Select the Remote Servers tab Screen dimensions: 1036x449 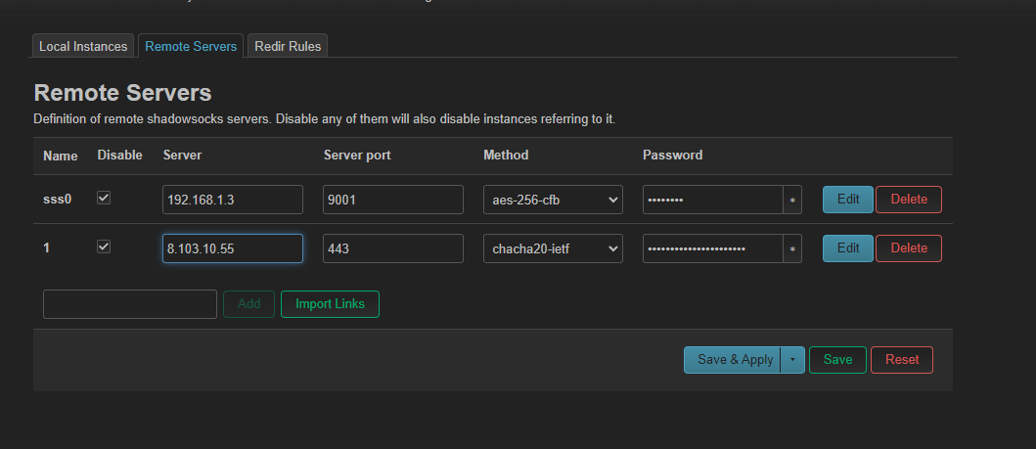click(x=191, y=46)
